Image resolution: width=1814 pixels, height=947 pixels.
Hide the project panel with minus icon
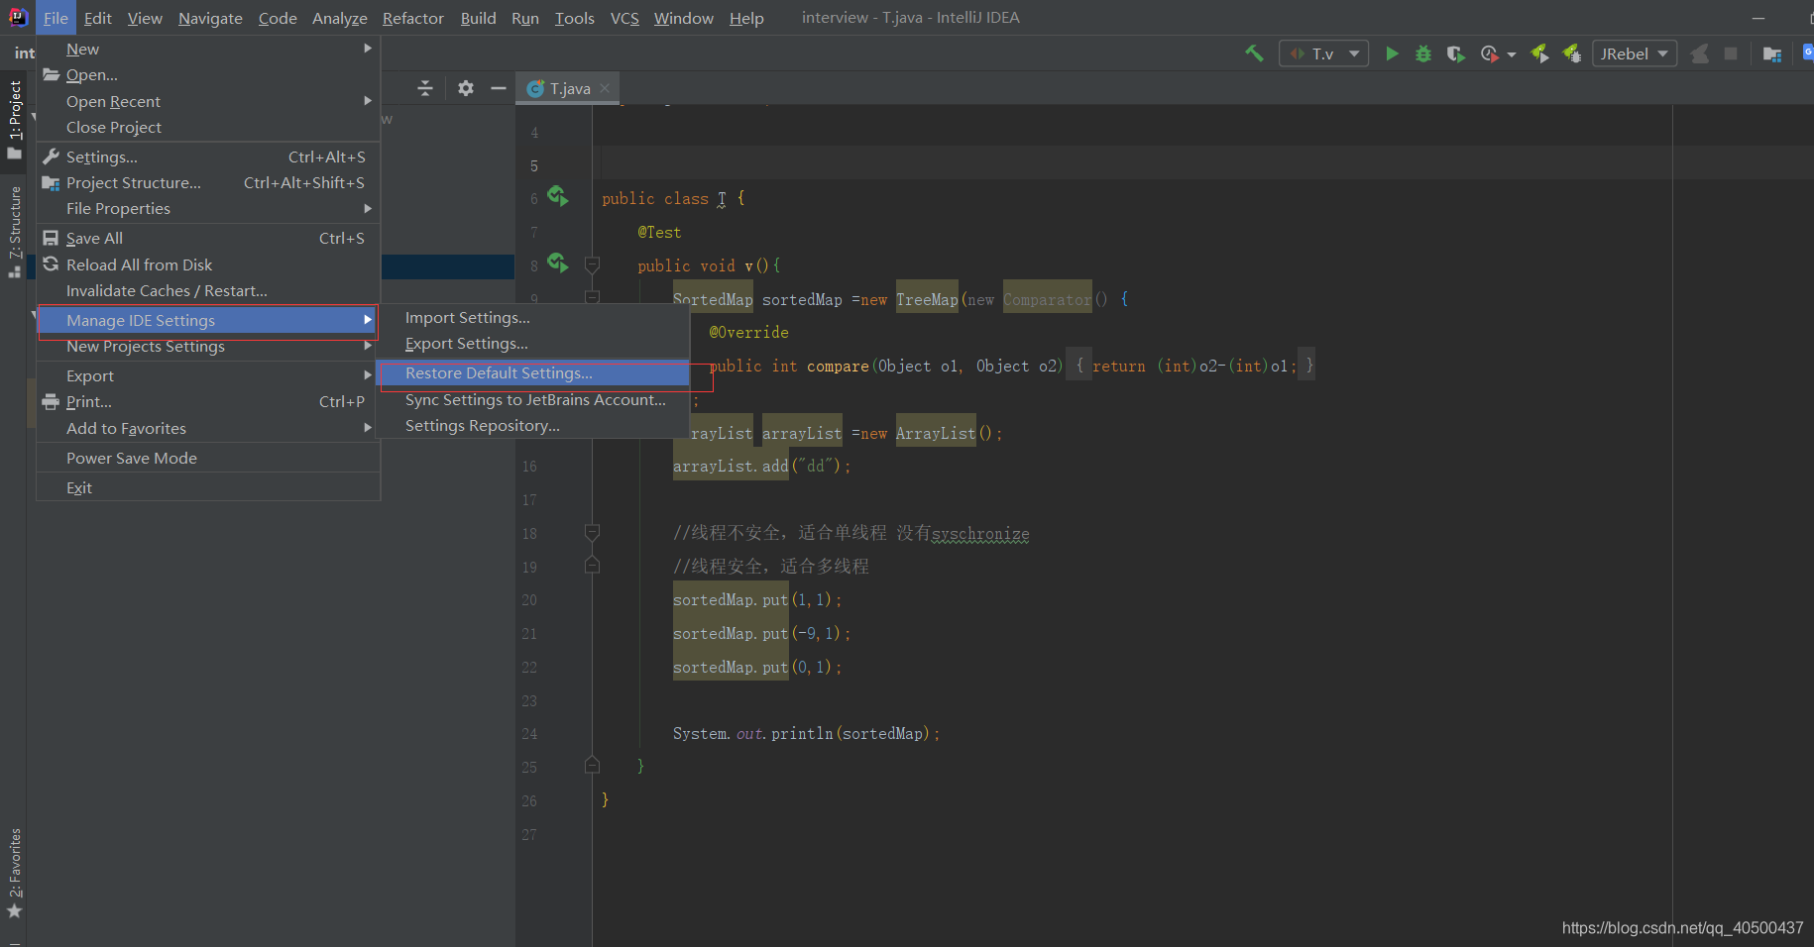pos(499,88)
